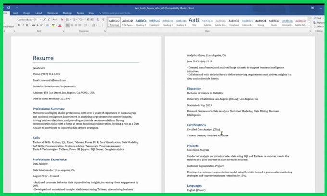The height and width of the screenshot is (196, 327).
Task: Open the Mailings tab
Action: (x=67, y=13)
